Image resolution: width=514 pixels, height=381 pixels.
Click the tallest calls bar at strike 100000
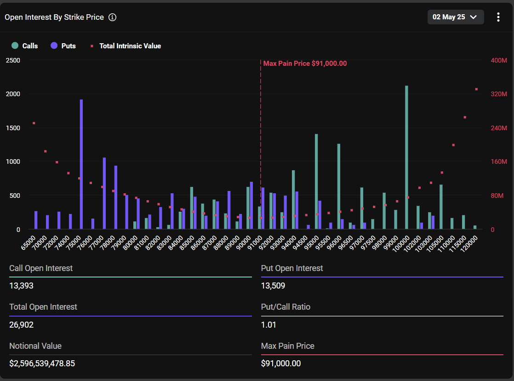pyautogui.click(x=406, y=157)
